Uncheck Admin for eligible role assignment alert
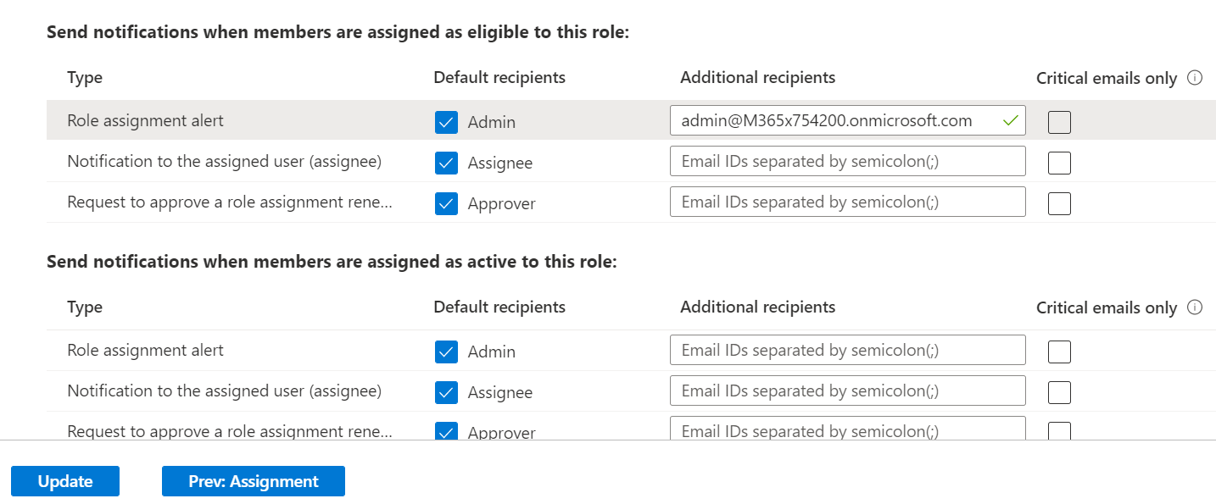 [x=446, y=122]
